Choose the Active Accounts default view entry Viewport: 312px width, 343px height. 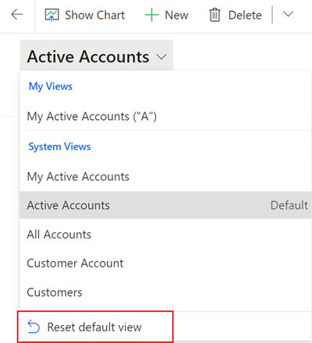(x=165, y=205)
